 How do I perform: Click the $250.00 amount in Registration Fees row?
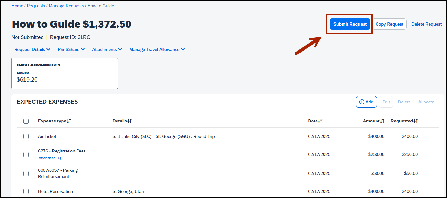[x=376, y=154]
